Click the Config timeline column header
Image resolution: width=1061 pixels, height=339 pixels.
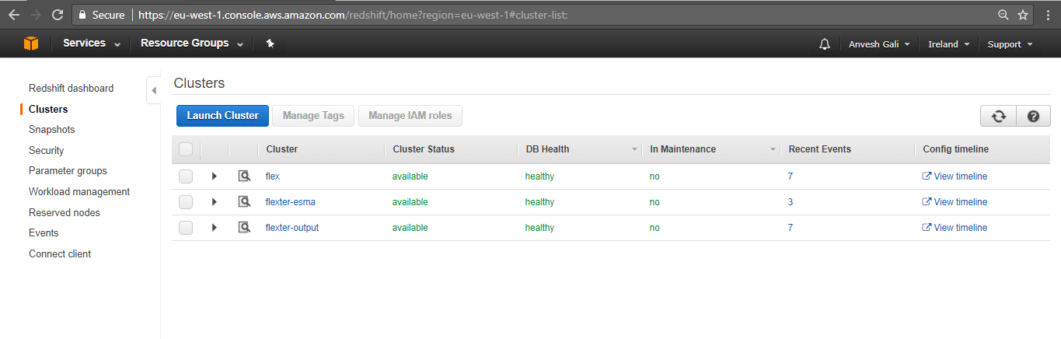pyautogui.click(x=956, y=149)
